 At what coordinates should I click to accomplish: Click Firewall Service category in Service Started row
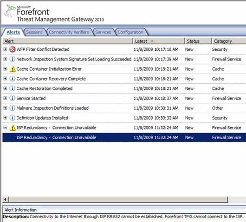[227, 98]
